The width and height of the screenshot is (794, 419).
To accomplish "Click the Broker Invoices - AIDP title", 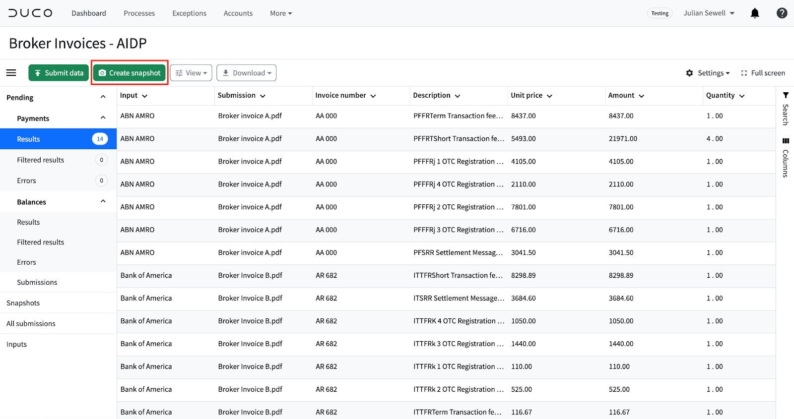I will [x=78, y=43].
